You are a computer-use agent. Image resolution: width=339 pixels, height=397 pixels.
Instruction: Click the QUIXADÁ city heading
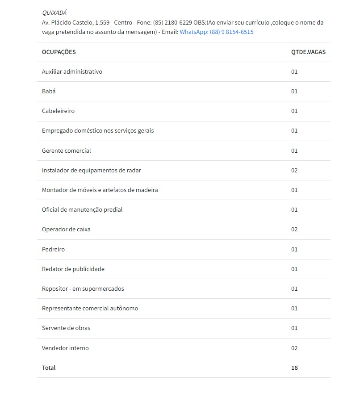[54, 13]
